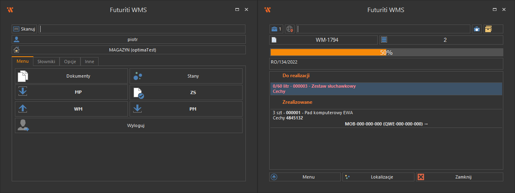Focus the scan input field beside Skanuj
Image resolution: width=515 pixels, height=193 pixels.
tap(142, 29)
